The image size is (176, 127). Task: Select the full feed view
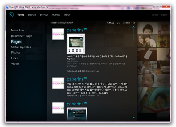pos(111,23)
